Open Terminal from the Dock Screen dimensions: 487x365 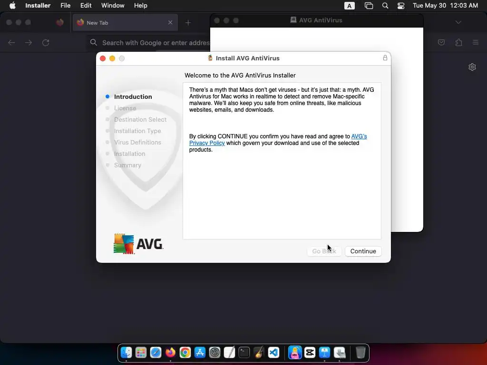tap(244, 353)
